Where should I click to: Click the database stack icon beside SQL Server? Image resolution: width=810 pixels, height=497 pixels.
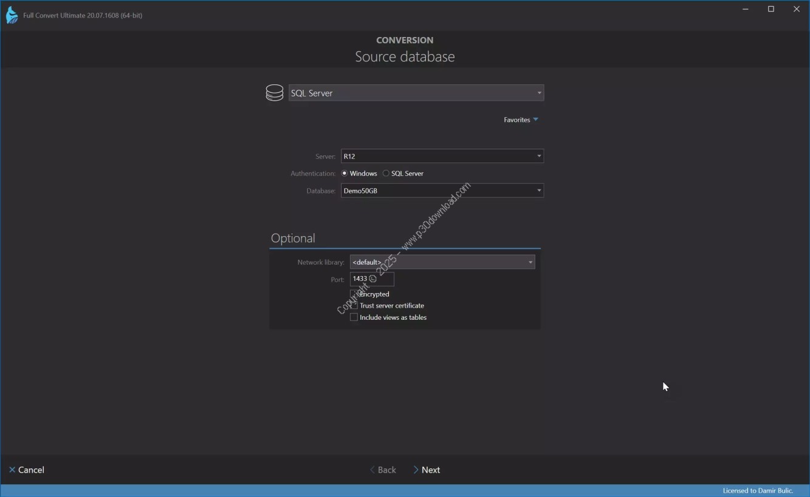pyautogui.click(x=275, y=93)
